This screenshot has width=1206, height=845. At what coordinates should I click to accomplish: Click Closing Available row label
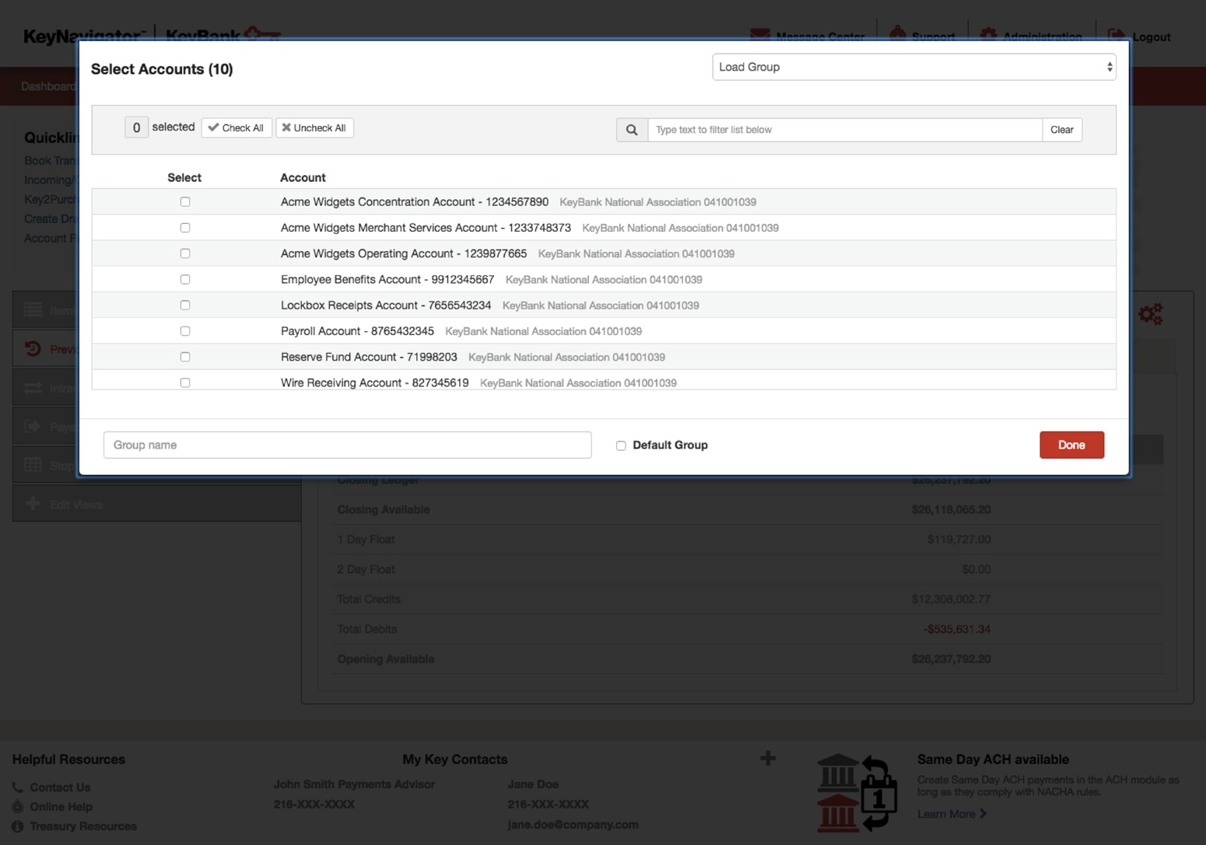point(384,510)
